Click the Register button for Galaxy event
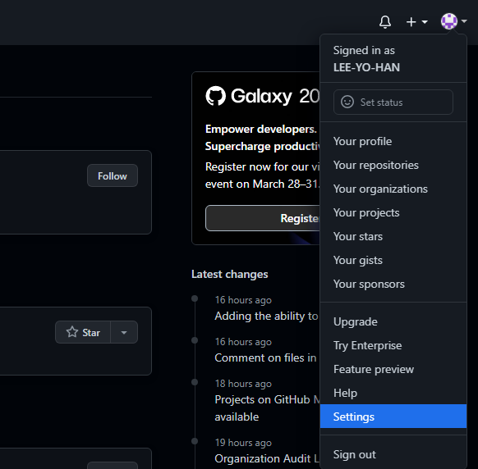478x469 pixels. point(263,218)
